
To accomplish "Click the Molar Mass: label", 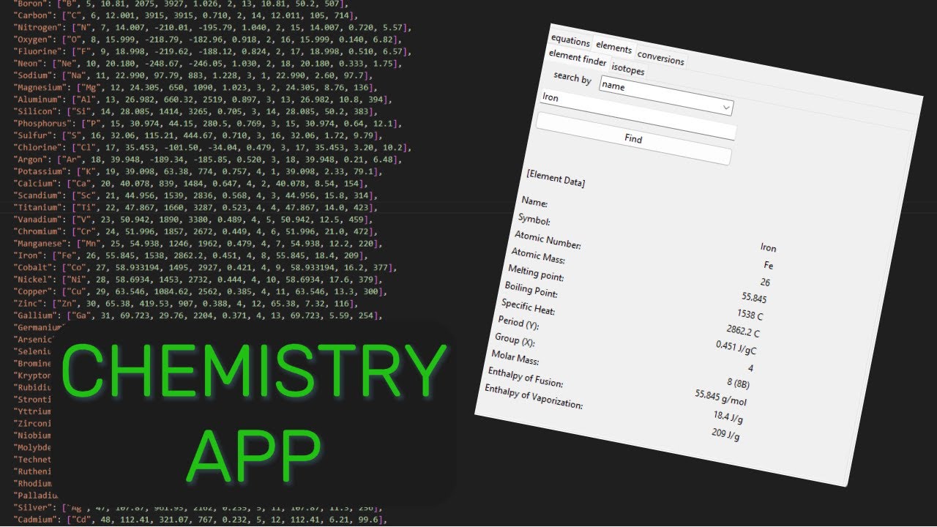I will tap(515, 357).
